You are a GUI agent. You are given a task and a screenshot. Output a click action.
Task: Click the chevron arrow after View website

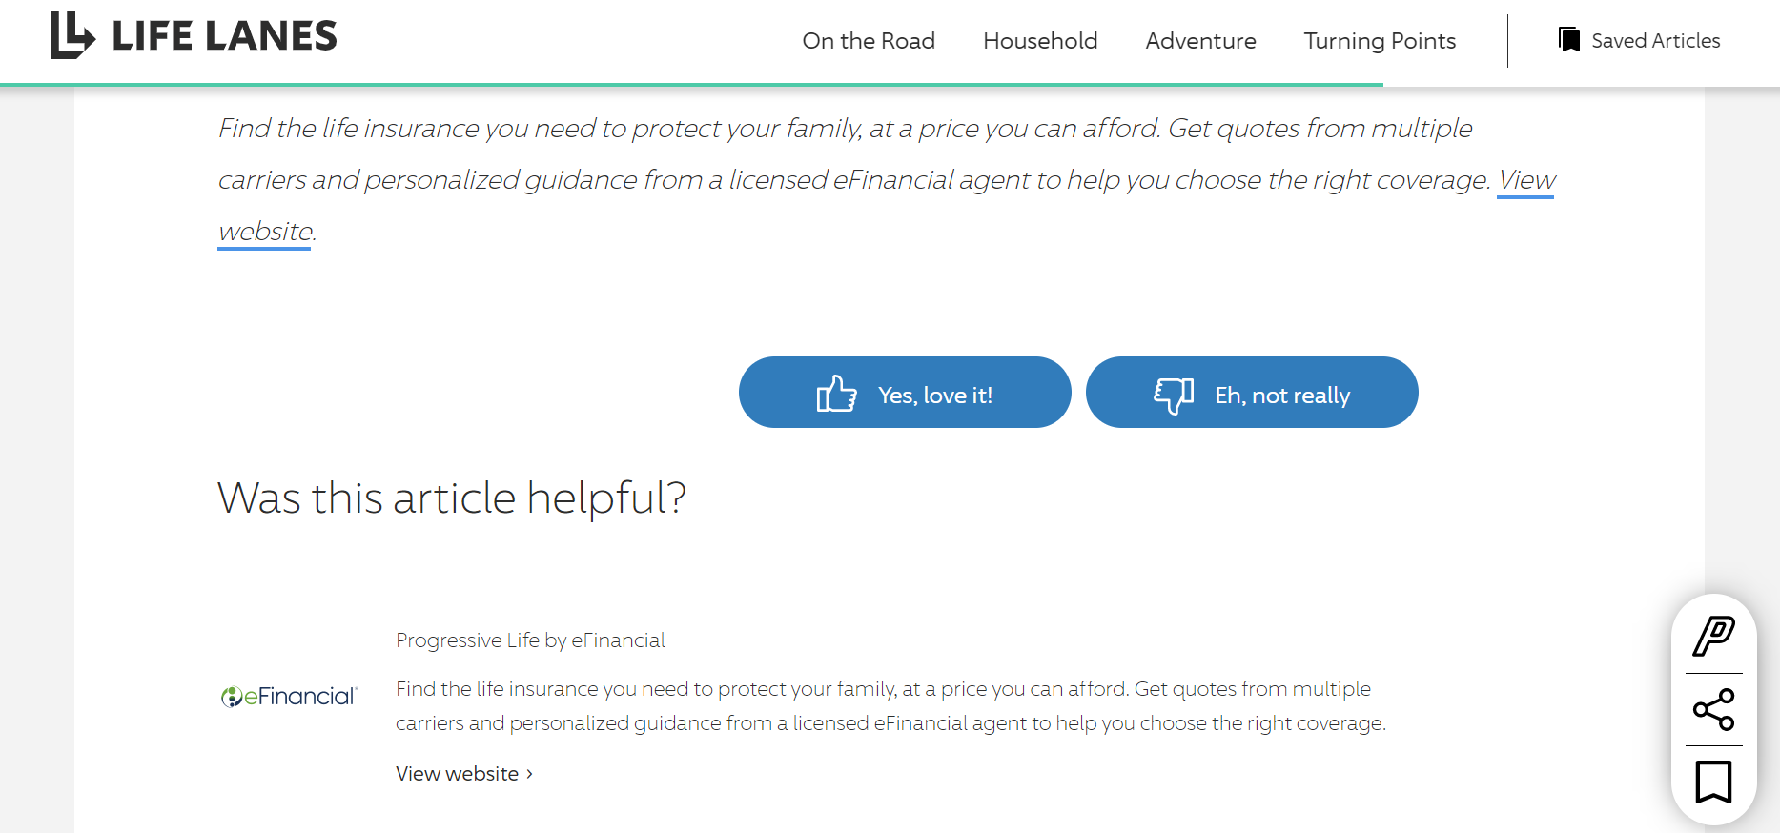(530, 774)
